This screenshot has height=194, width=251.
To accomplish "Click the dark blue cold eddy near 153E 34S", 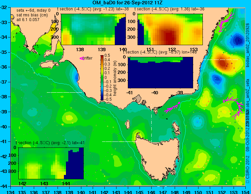I will tap(238, 40).
